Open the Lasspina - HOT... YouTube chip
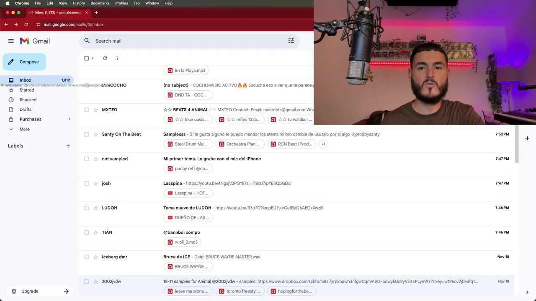The image size is (536, 301). pyautogui.click(x=188, y=193)
